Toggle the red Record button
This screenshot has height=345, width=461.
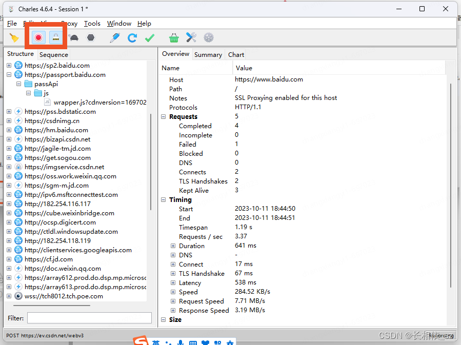(38, 37)
